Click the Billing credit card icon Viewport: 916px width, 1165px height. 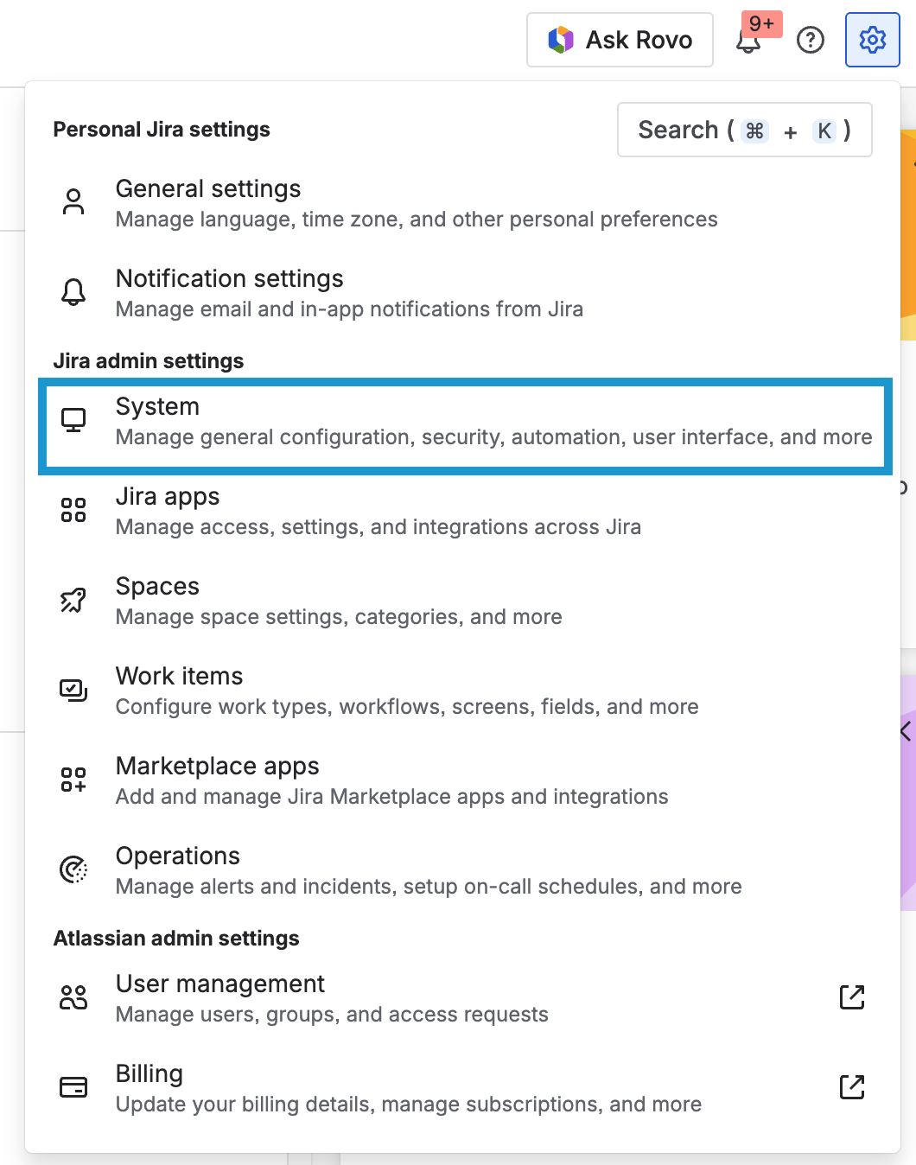point(74,1087)
